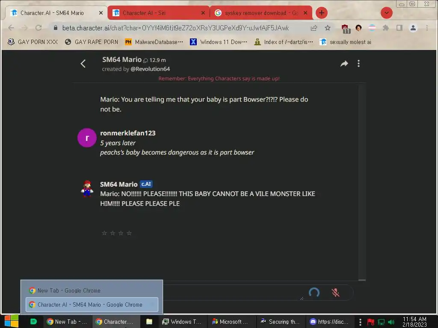Click the browser forward arrow
Screen dimensions: 438x328
[25, 28]
